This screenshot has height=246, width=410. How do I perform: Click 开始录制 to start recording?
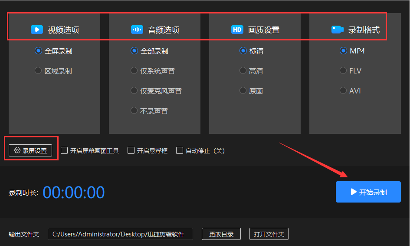(368, 192)
